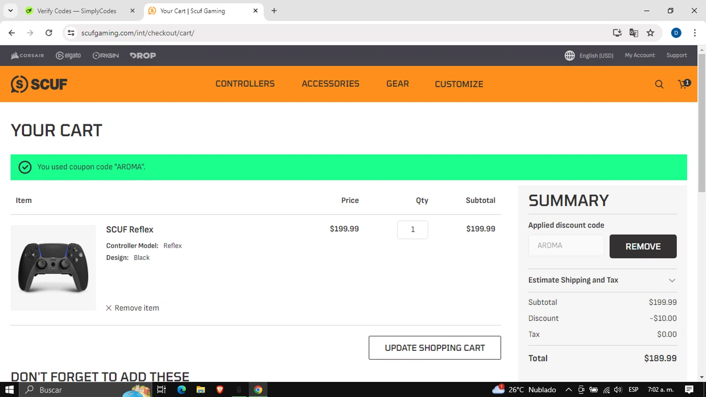Open the Chrome profile avatar D
Image resolution: width=706 pixels, height=397 pixels.
pos(676,32)
